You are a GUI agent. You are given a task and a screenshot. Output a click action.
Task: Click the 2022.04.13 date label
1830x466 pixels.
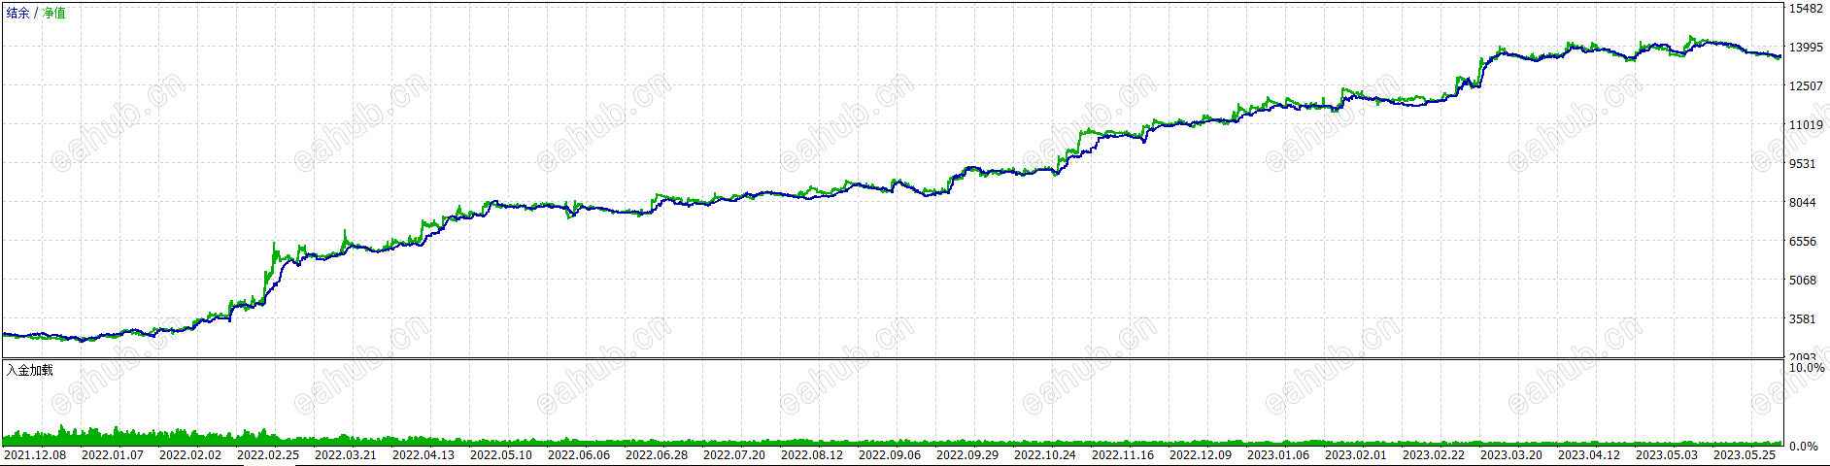click(x=424, y=455)
